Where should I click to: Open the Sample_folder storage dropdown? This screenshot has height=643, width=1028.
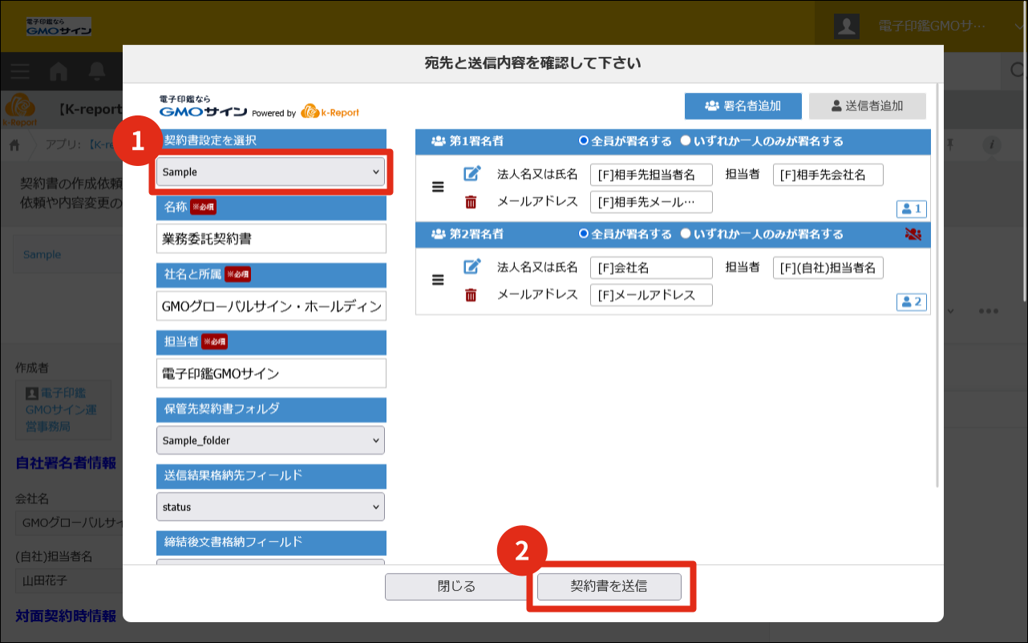pos(270,440)
